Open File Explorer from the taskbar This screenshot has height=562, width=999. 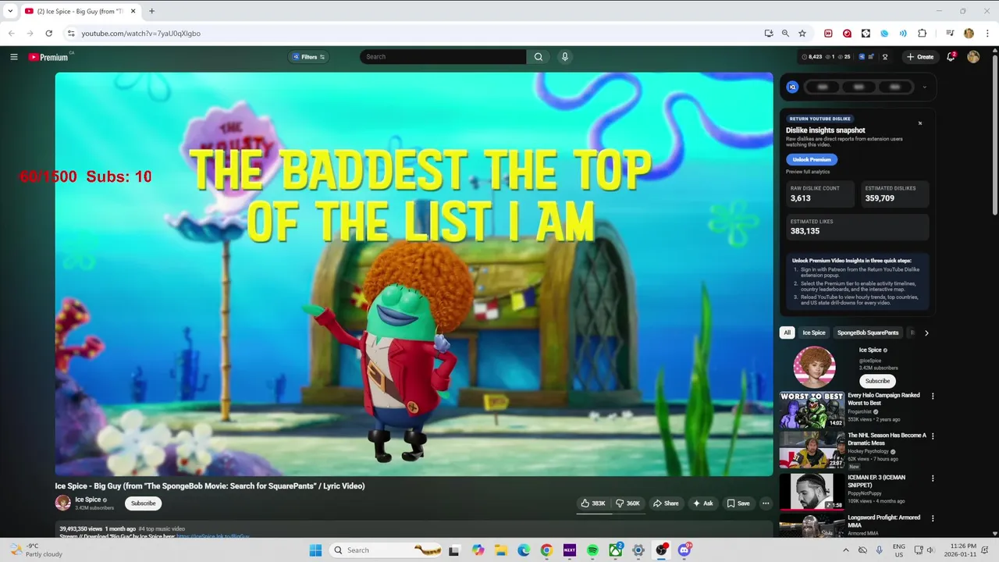pyautogui.click(x=501, y=550)
